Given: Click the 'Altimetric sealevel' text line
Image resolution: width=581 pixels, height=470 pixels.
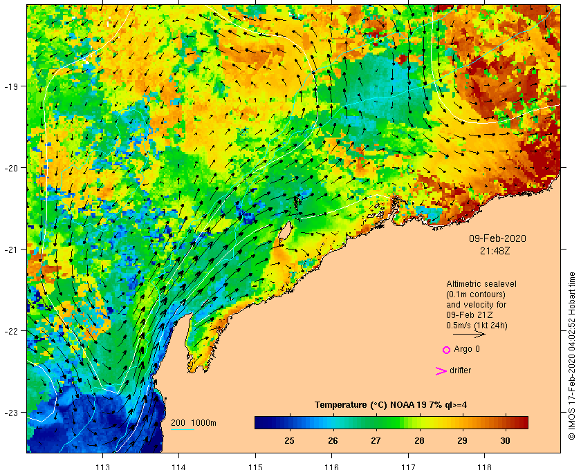Looking at the screenshot, I should [481, 284].
